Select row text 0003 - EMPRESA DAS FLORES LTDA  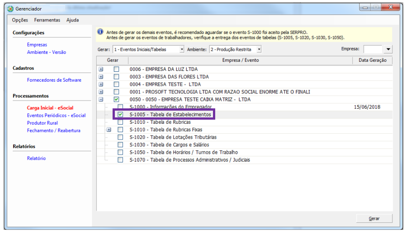169,77
